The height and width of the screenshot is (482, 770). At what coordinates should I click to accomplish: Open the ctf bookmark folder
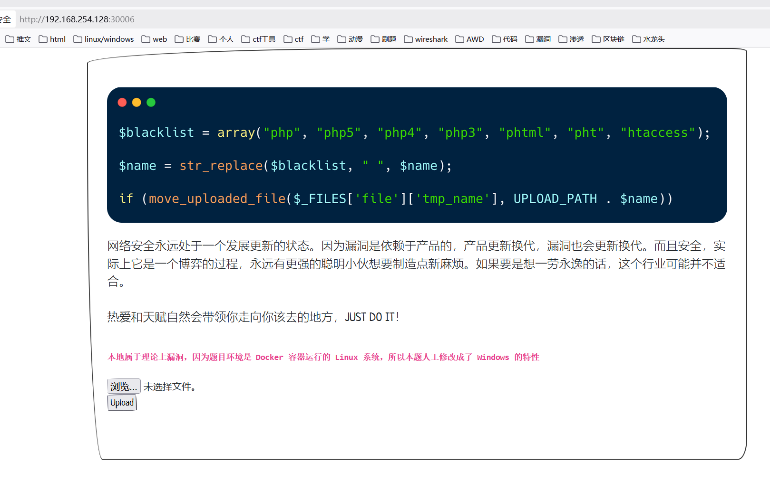pyautogui.click(x=294, y=39)
